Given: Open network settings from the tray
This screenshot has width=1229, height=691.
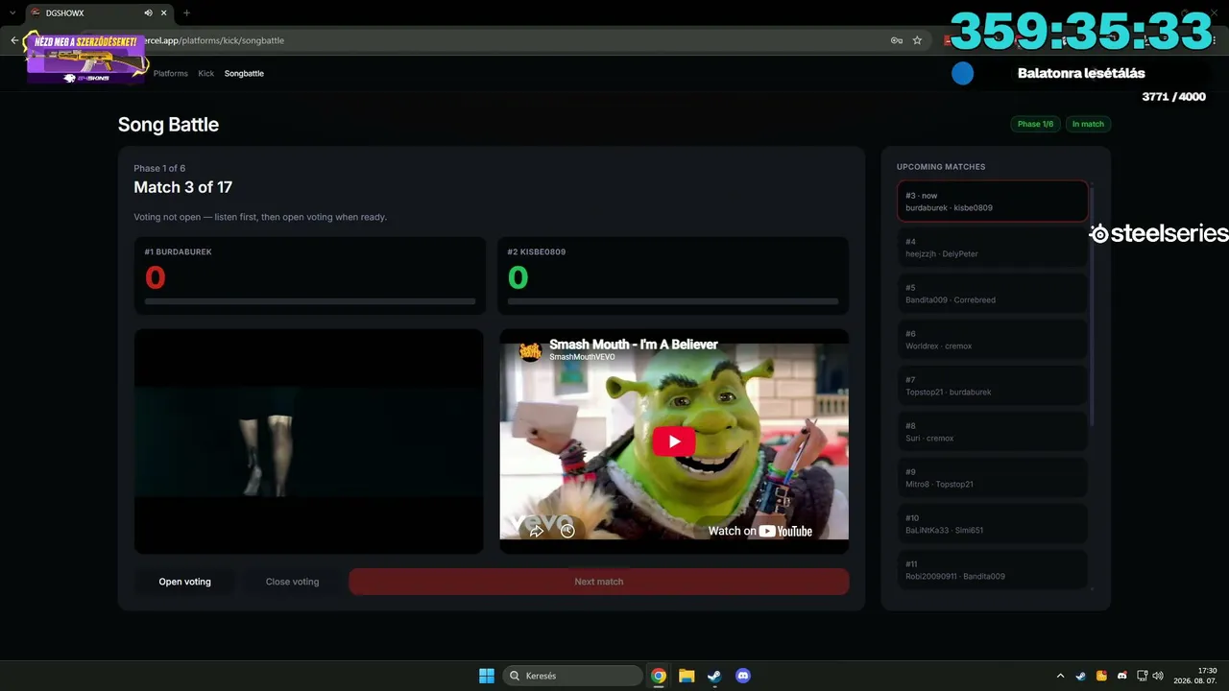Looking at the screenshot, I should [1143, 676].
